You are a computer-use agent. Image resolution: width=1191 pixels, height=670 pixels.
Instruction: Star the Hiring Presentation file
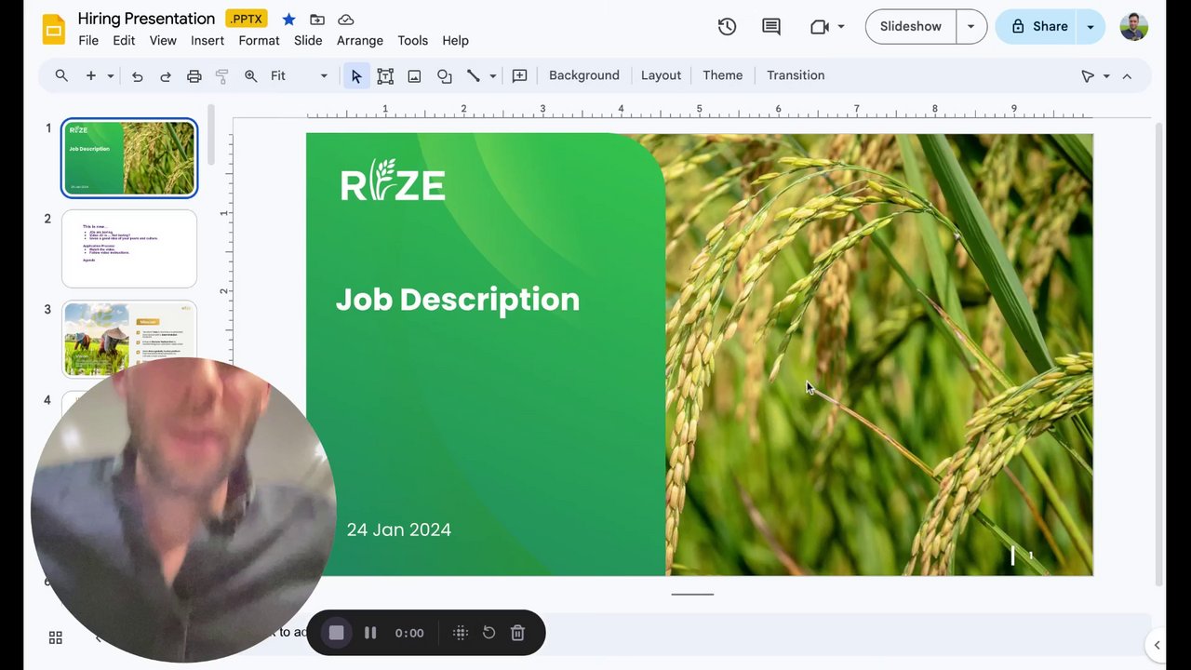(x=288, y=20)
